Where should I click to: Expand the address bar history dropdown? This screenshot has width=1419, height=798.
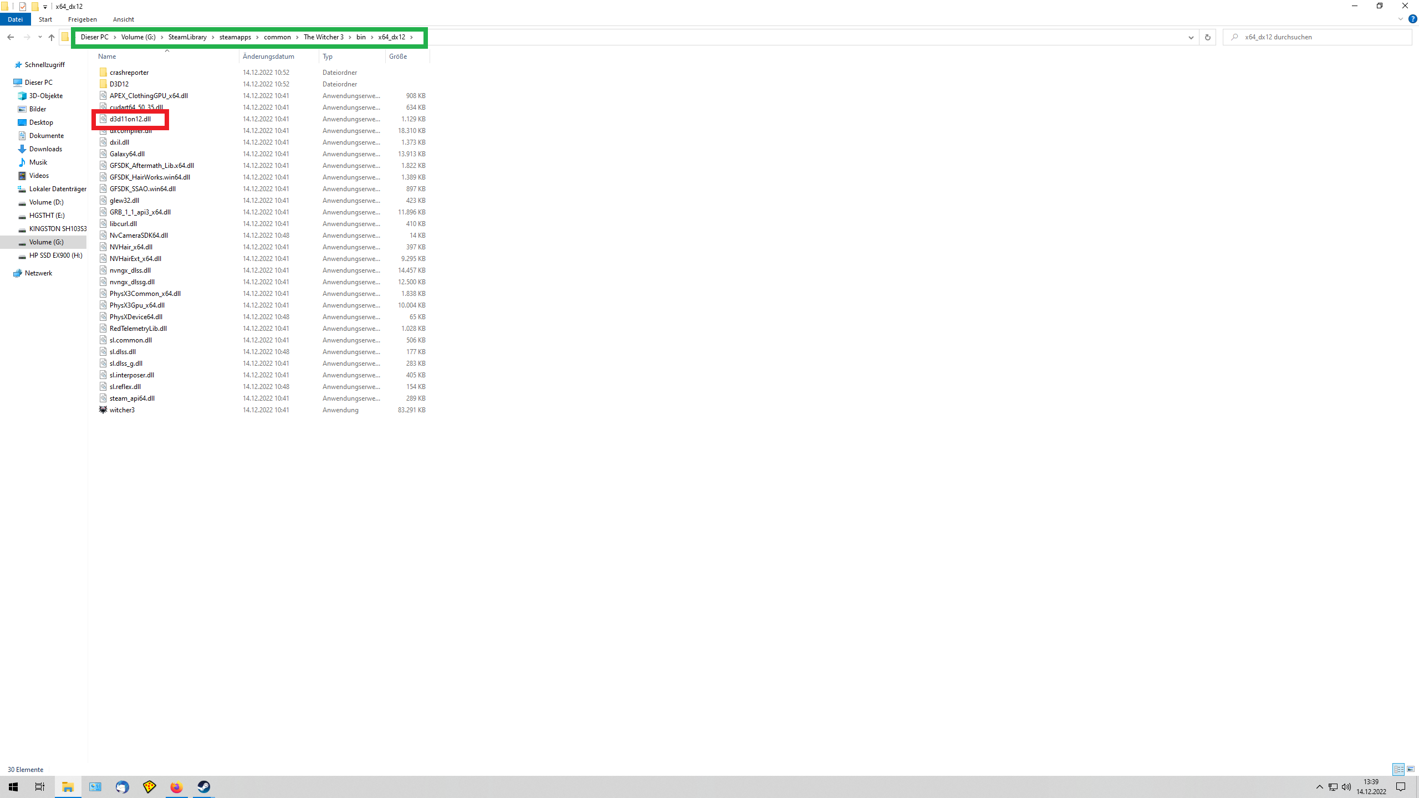point(1191,37)
